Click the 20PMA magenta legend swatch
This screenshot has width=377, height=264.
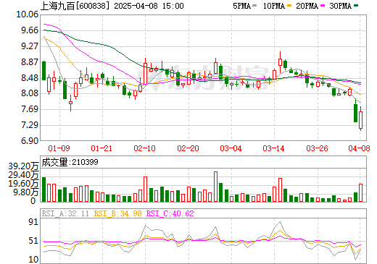(x=323, y=5)
